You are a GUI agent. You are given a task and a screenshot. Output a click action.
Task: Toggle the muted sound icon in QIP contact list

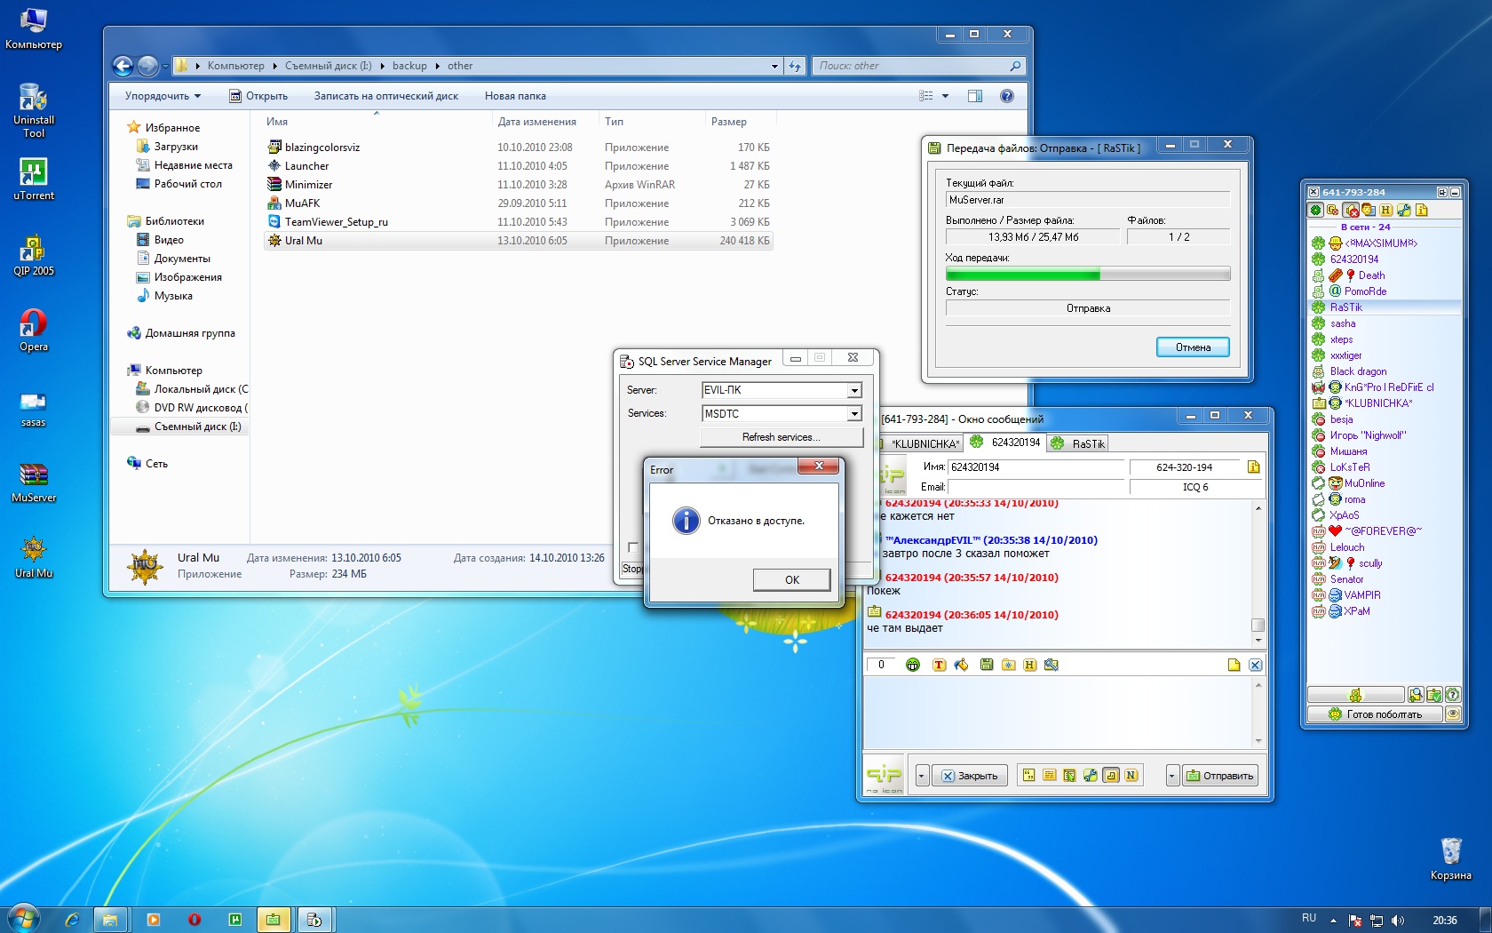[1351, 211]
